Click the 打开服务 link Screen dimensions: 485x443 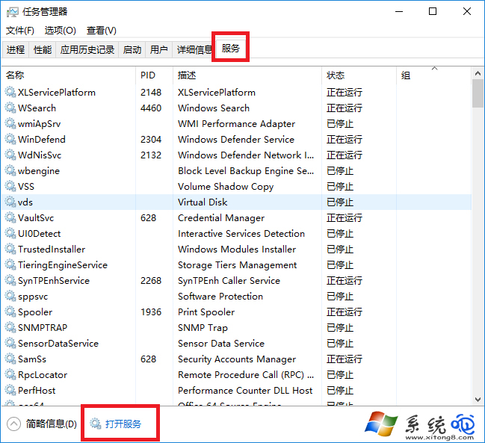pos(123,424)
